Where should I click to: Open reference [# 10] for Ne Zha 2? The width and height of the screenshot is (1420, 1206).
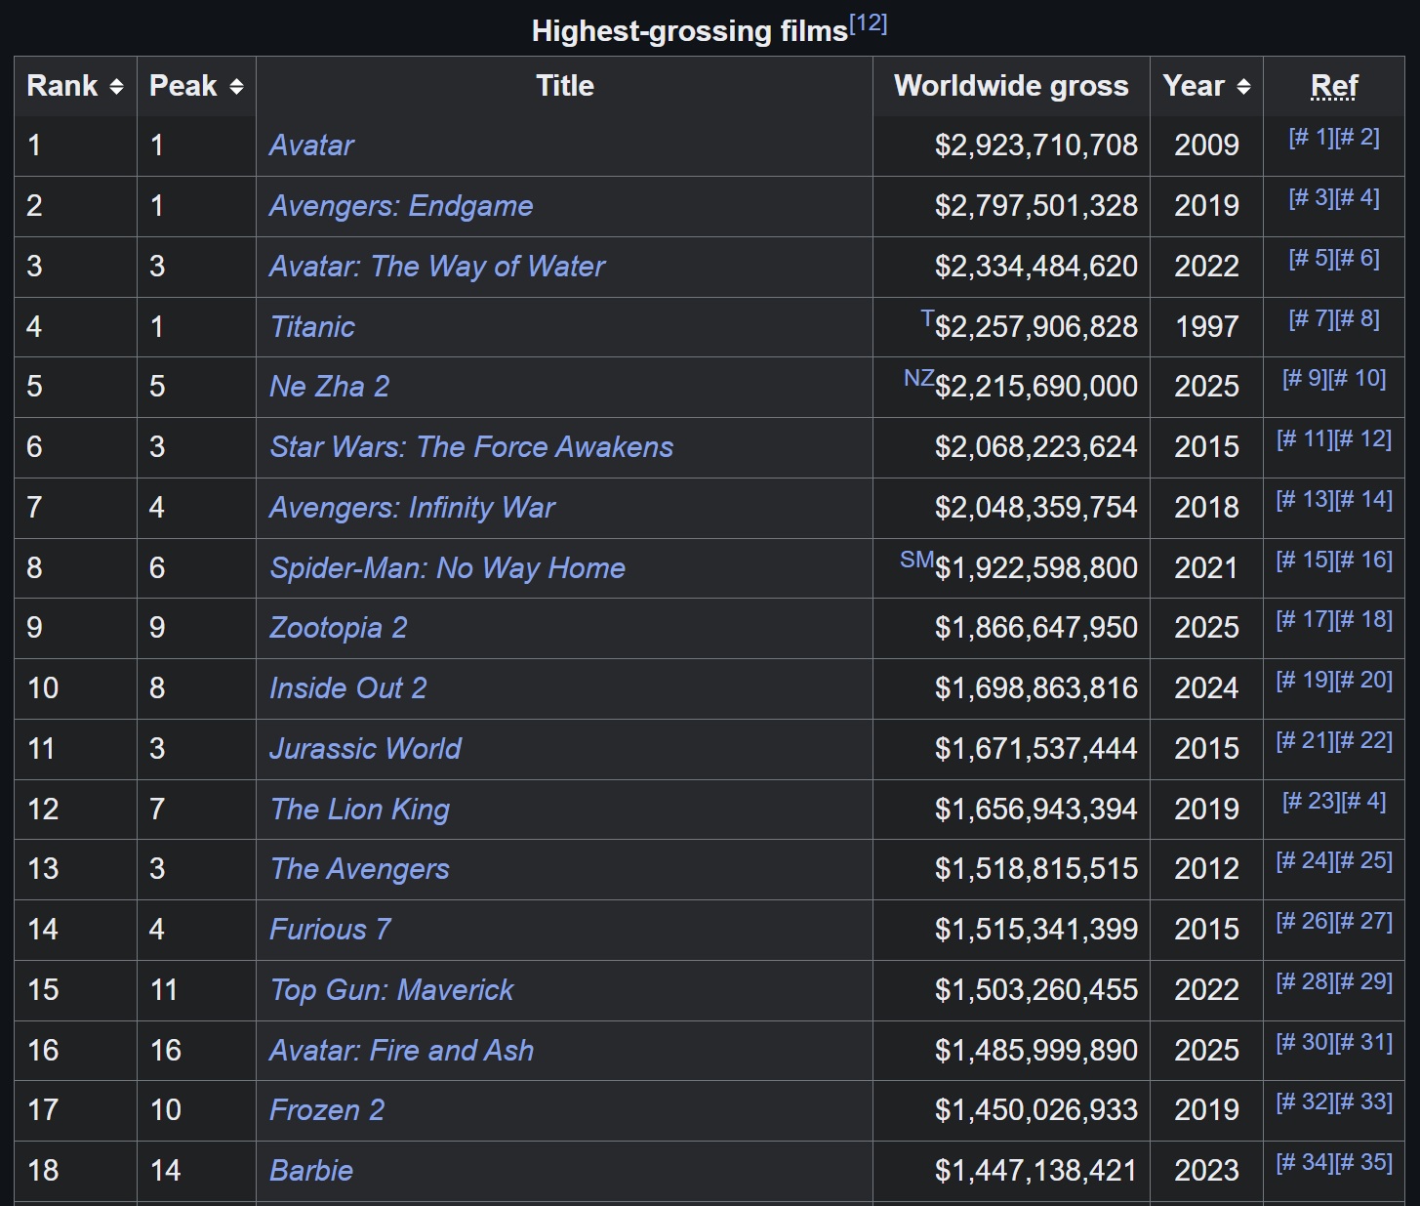pyautogui.click(x=1358, y=378)
